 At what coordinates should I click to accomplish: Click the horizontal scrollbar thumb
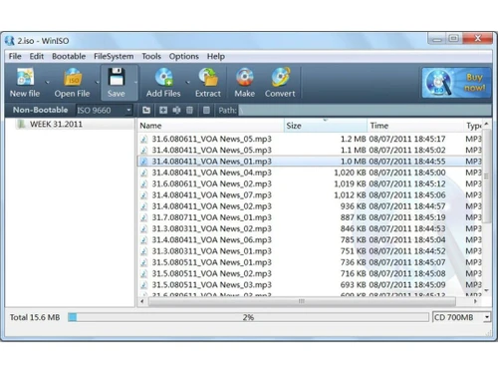point(302,301)
